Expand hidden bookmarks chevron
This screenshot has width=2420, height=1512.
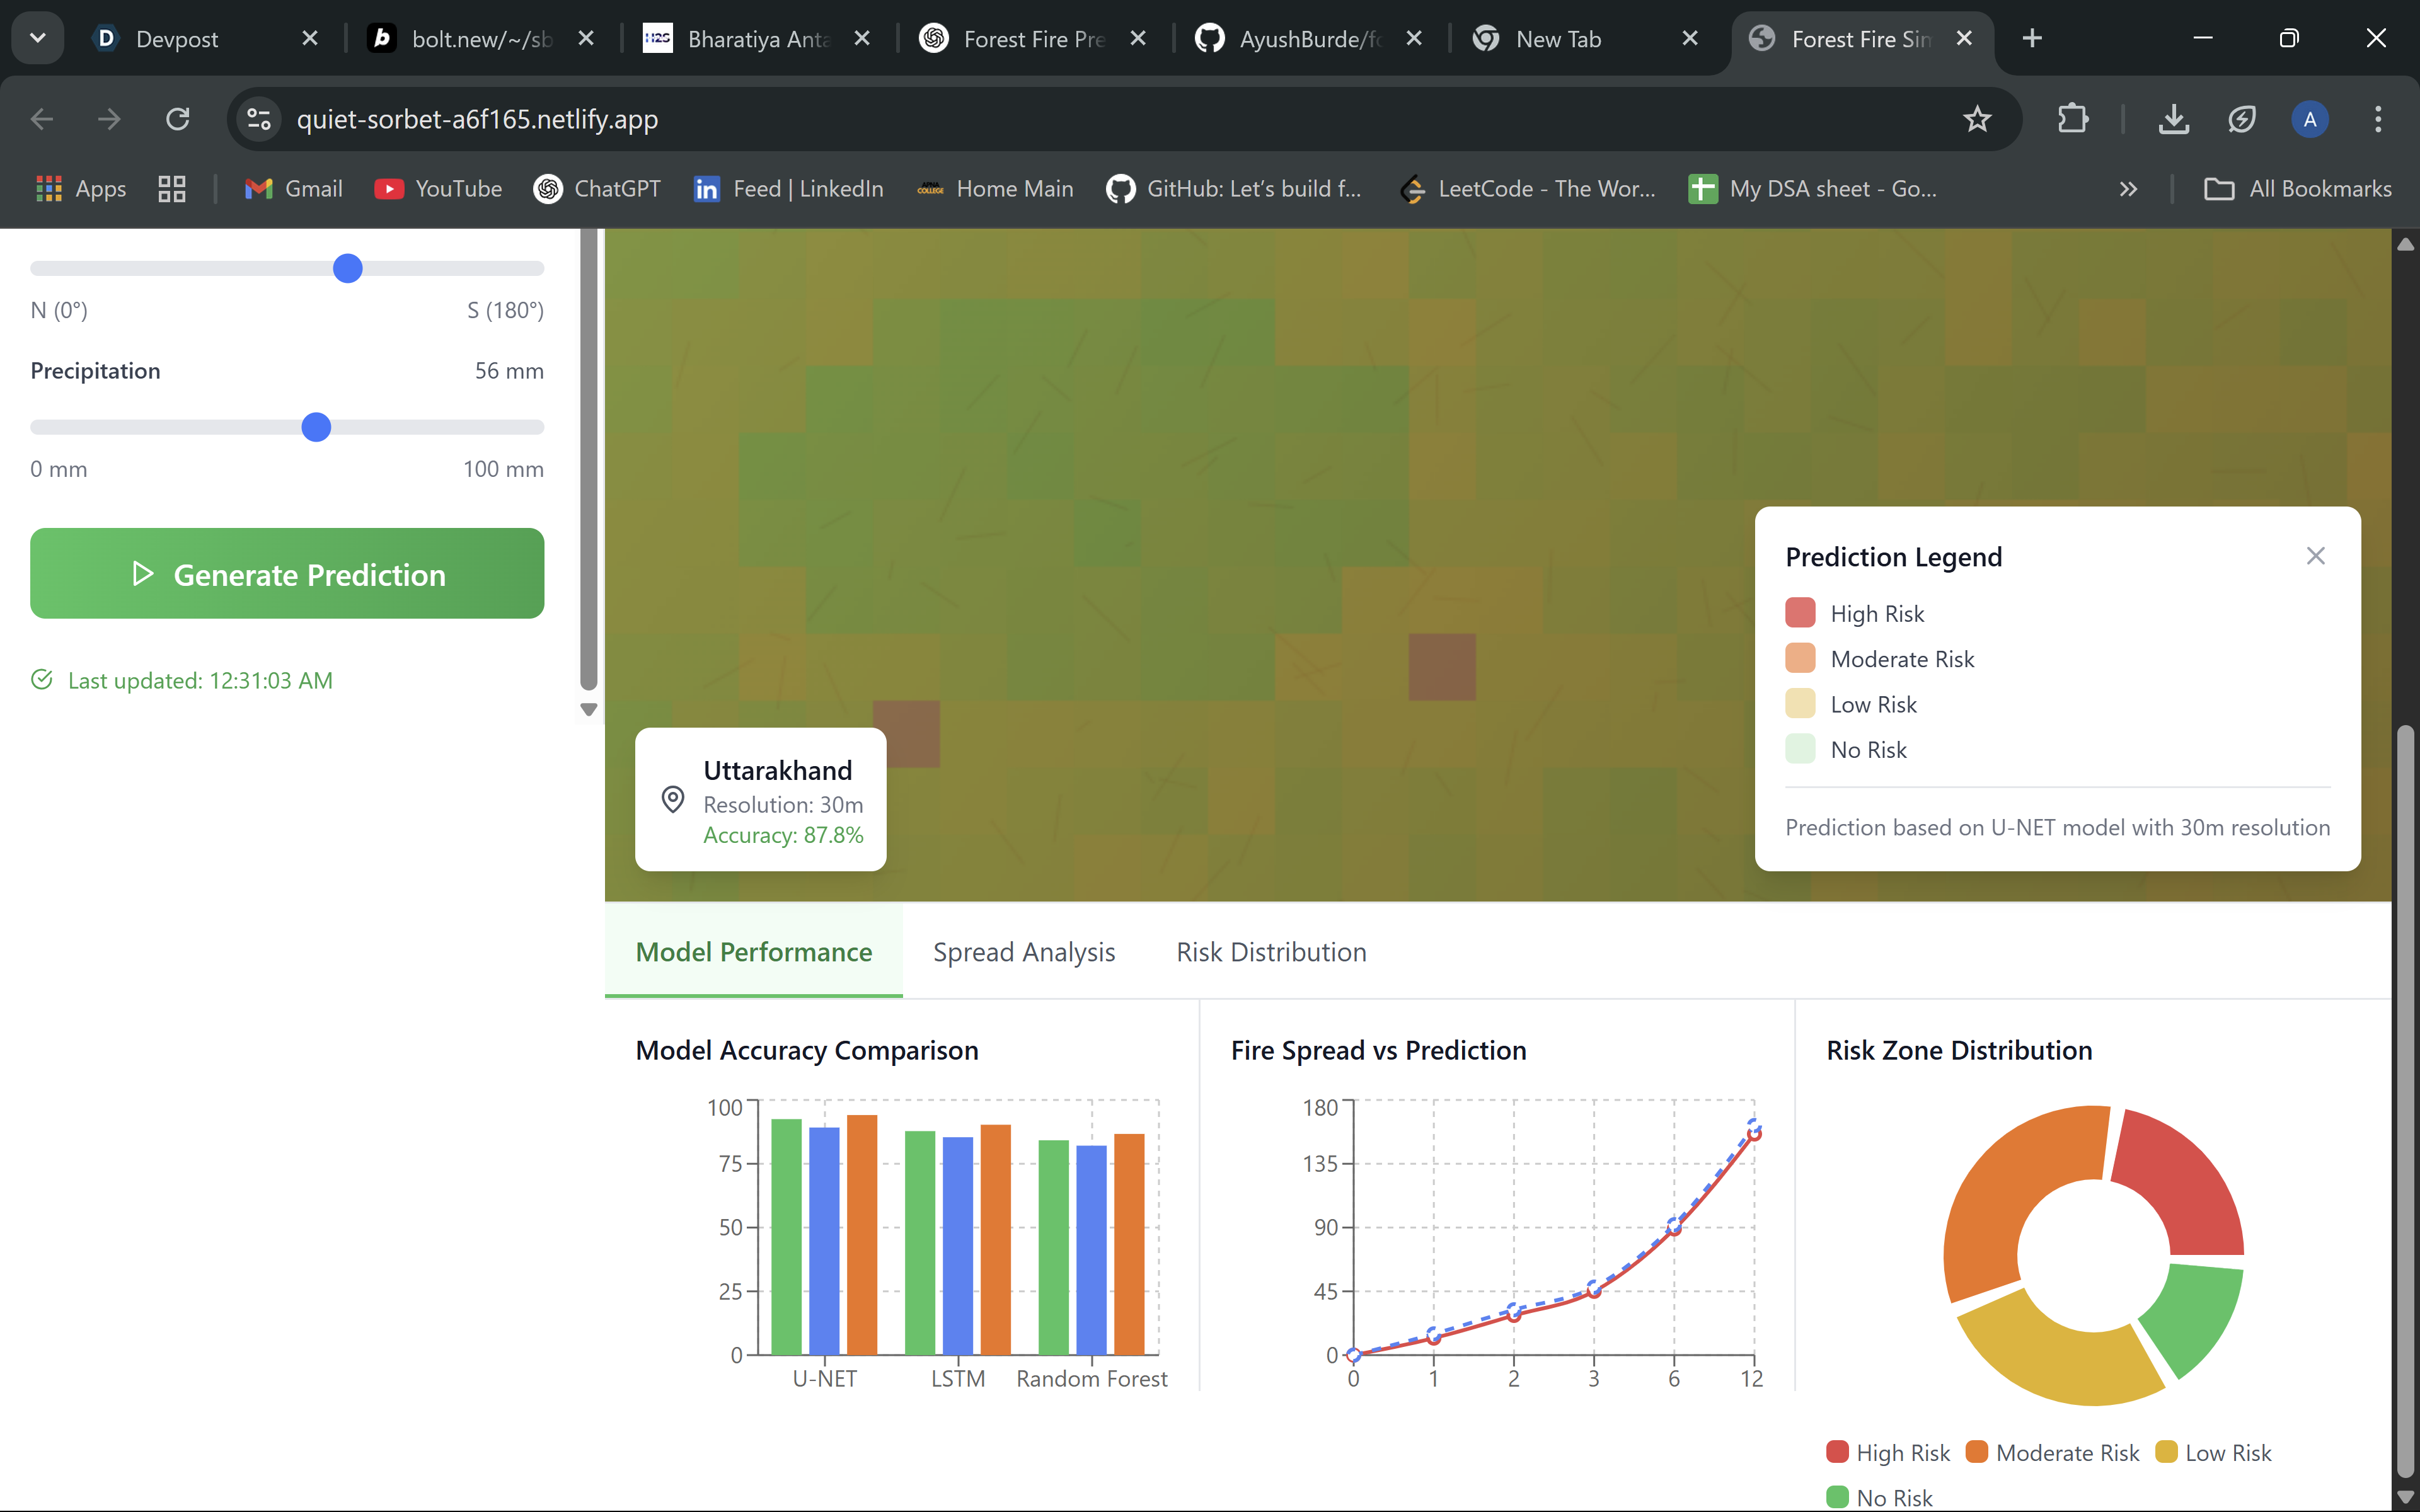[2128, 189]
